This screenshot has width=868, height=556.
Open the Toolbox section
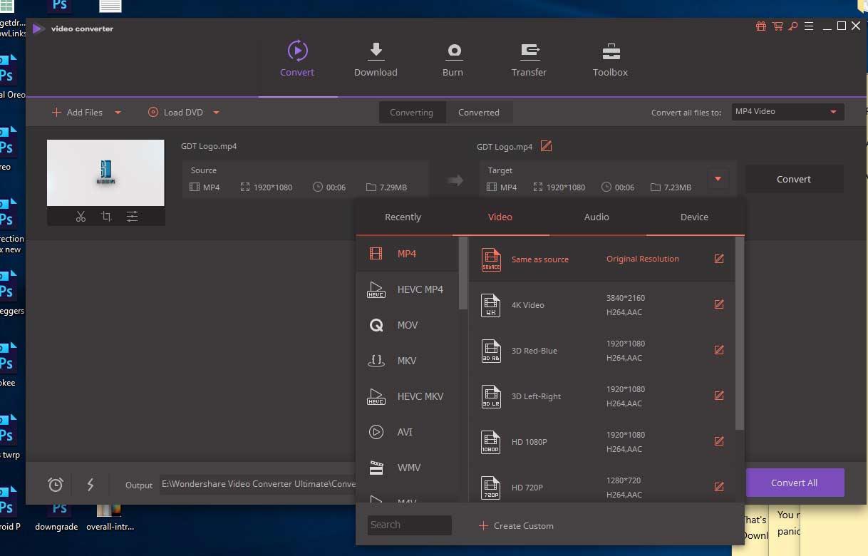[610, 59]
